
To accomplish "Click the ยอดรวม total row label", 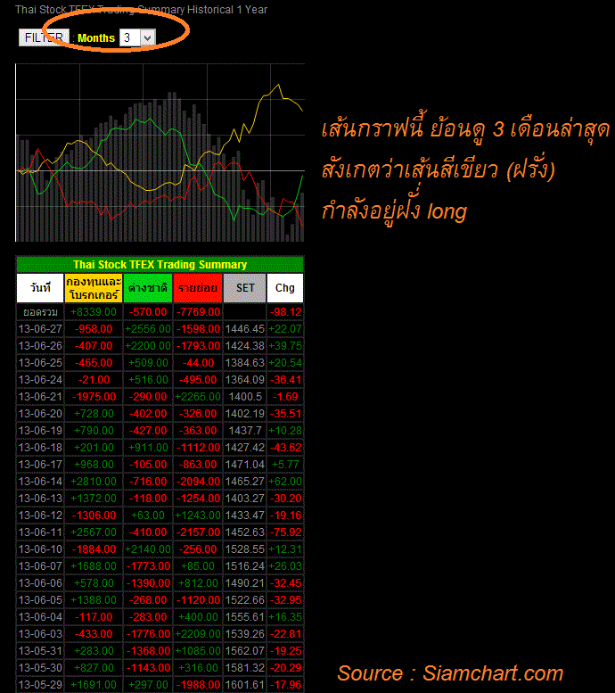I will point(40,312).
